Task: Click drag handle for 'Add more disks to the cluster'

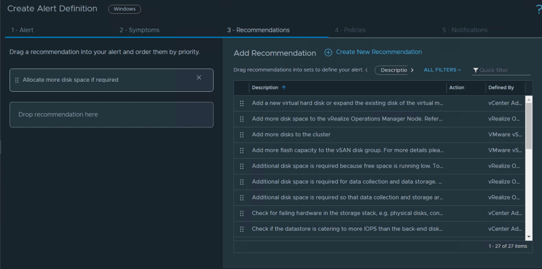Action: (x=242, y=135)
